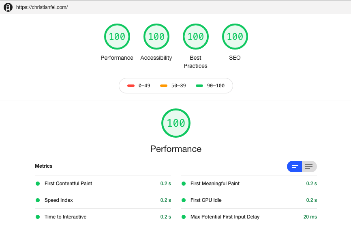Click the orange 50–89 legend swatch

[164, 86]
